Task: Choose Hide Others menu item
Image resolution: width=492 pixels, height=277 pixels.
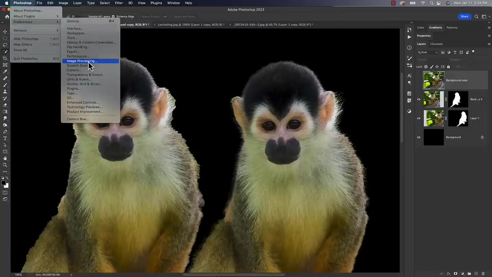Action: click(36, 44)
